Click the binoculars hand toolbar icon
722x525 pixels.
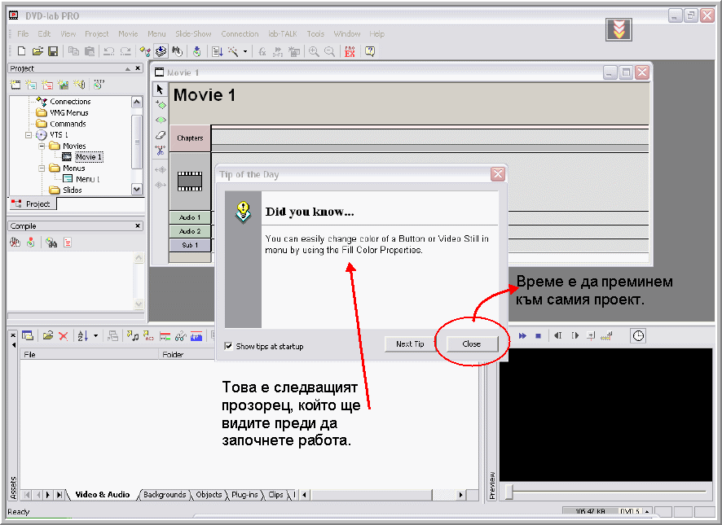[x=177, y=51]
